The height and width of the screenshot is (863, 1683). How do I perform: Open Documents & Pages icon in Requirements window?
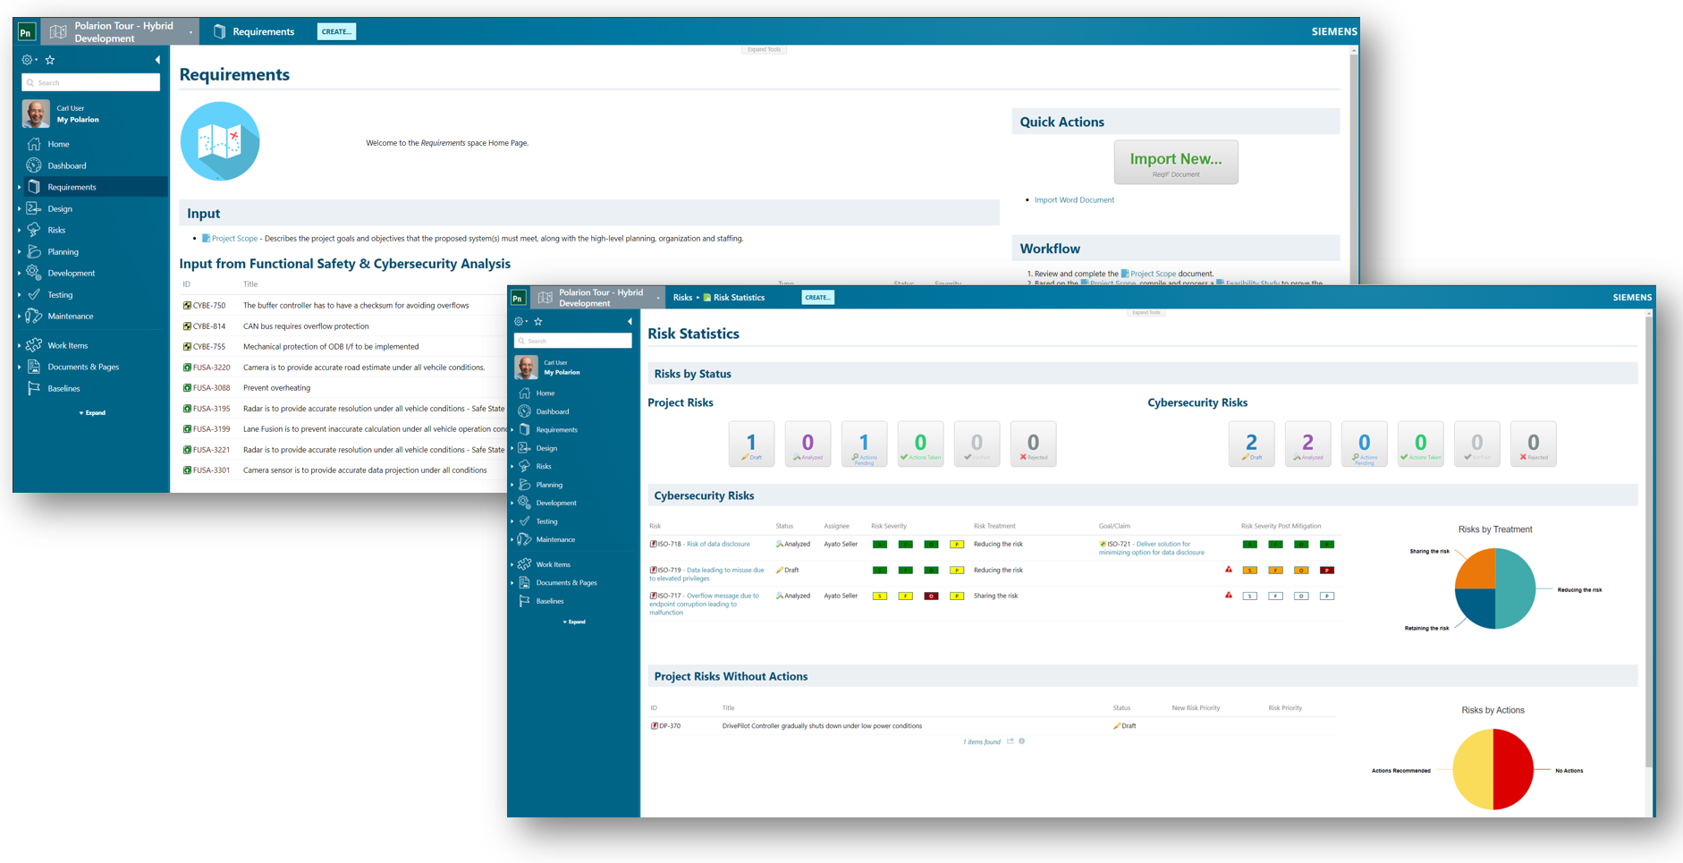pos(34,367)
